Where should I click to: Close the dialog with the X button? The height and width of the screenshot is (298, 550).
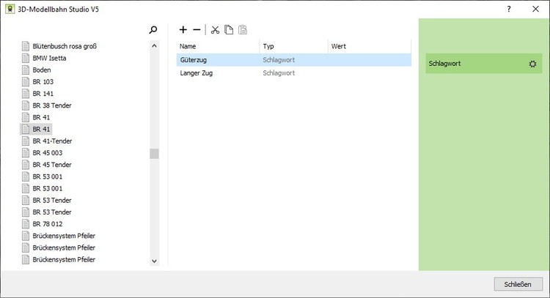point(535,9)
